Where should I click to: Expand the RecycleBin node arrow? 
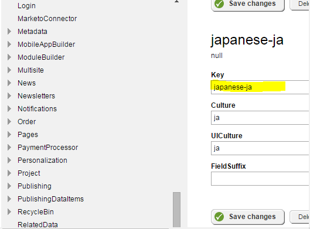pyautogui.click(x=9, y=212)
